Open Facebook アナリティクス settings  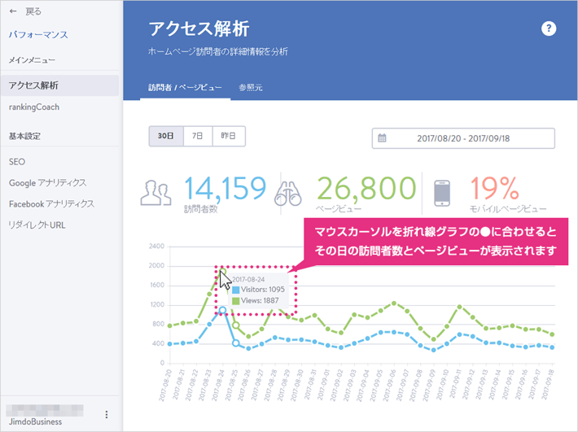click(x=51, y=203)
